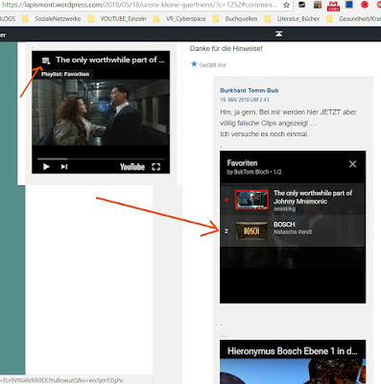This screenshot has width=381, height=384.
Task: Open the 'Hieronymus Bosch Ebene 1' video title
Action: pyautogui.click(x=293, y=351)
